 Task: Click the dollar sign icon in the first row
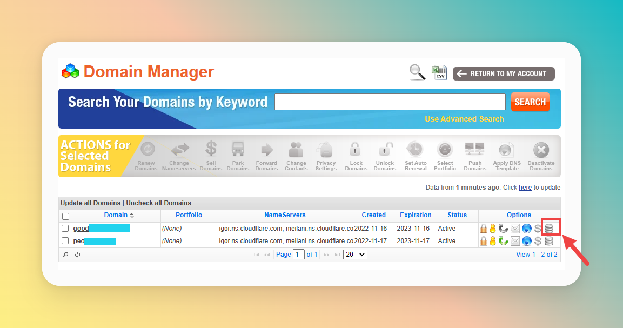tap(538, 229)
